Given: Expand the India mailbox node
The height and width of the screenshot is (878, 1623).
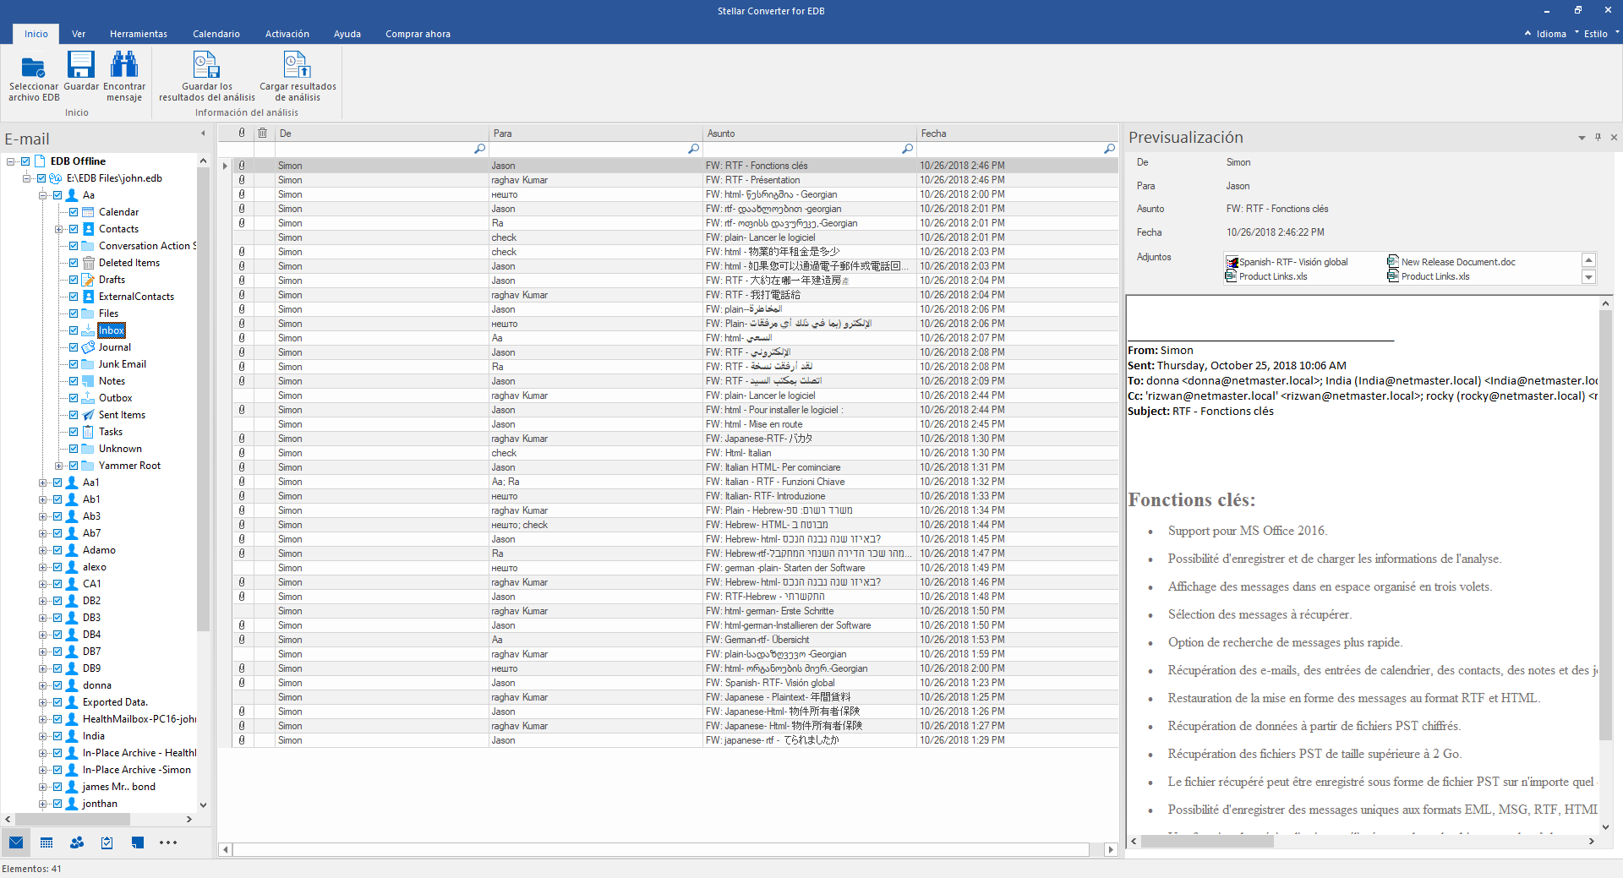Looking at the screenshot, I should (42, 736).
